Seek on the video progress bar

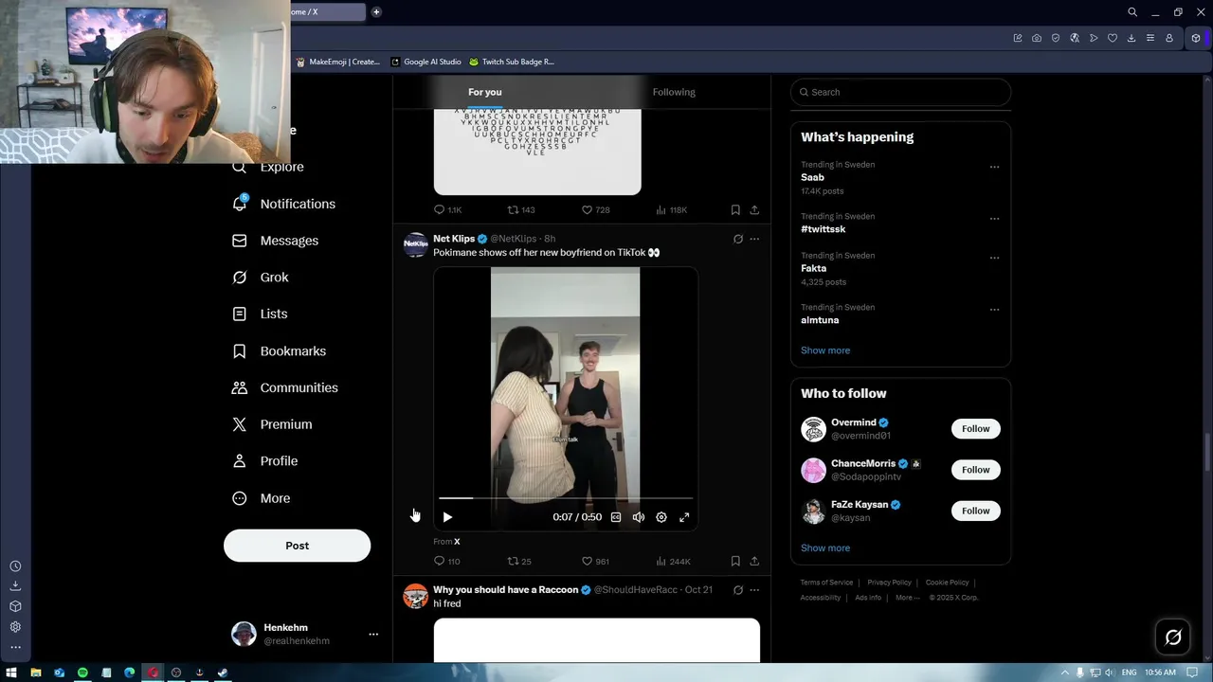pyautogui.click(x=566, y=497)
